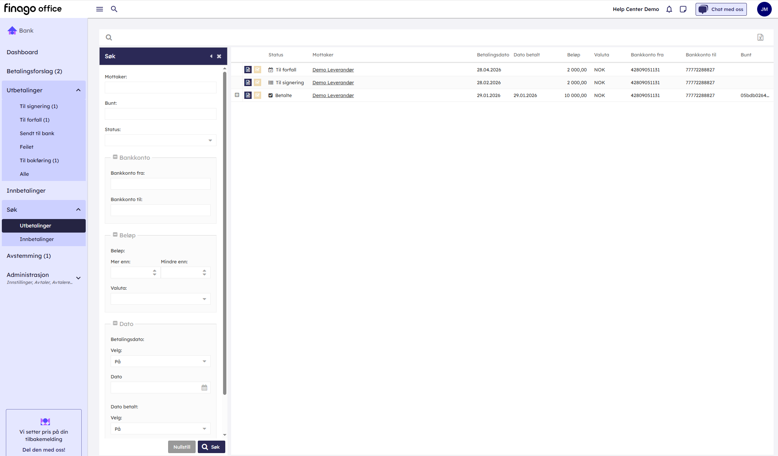Click the top bar search magnifier icon
The width and height of the screenshot is (778, 456).
[114, 9]
